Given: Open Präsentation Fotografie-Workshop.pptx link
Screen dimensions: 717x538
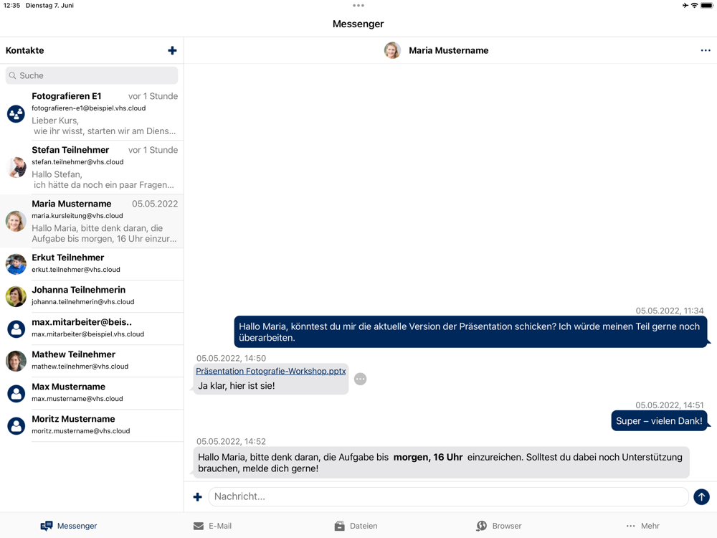Looking at the screenshot, I should point(271,371).
